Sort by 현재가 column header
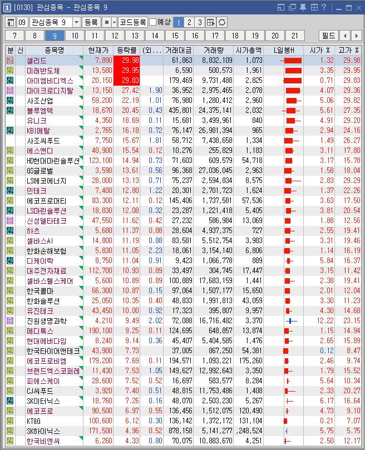 [x=98, y=50]
